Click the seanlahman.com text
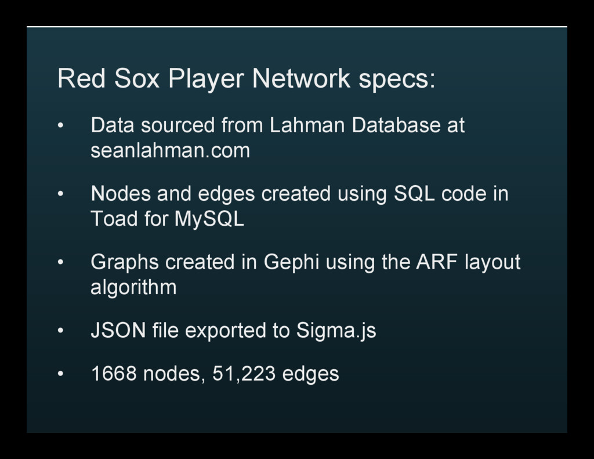 tap(170, 151)
